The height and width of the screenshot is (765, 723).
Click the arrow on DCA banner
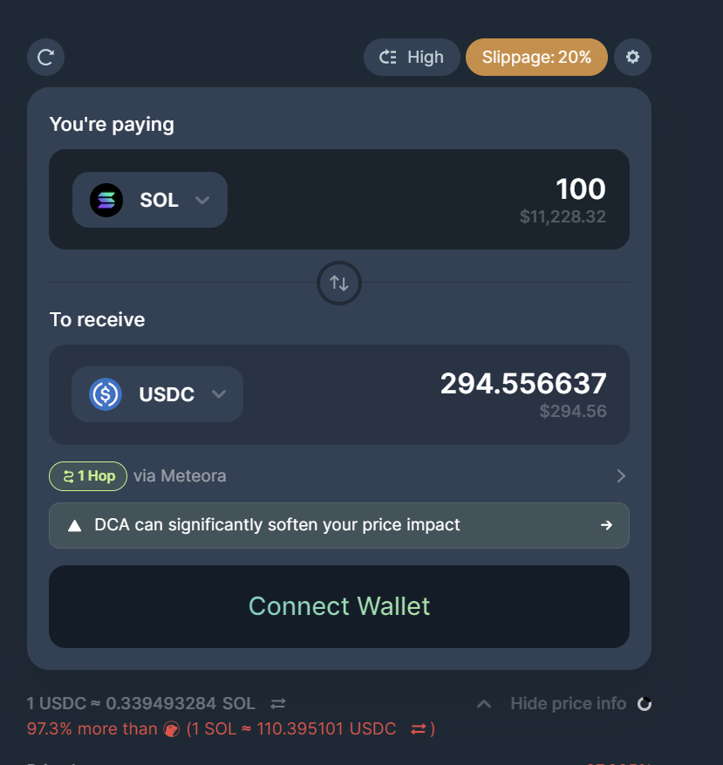[606, 525]
